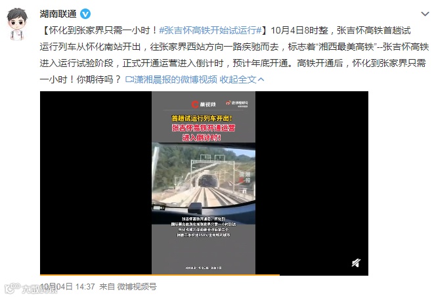Click the video headline 首趟试运行列车开出
The width and height of the screenshot is (434, 298).
202,118
